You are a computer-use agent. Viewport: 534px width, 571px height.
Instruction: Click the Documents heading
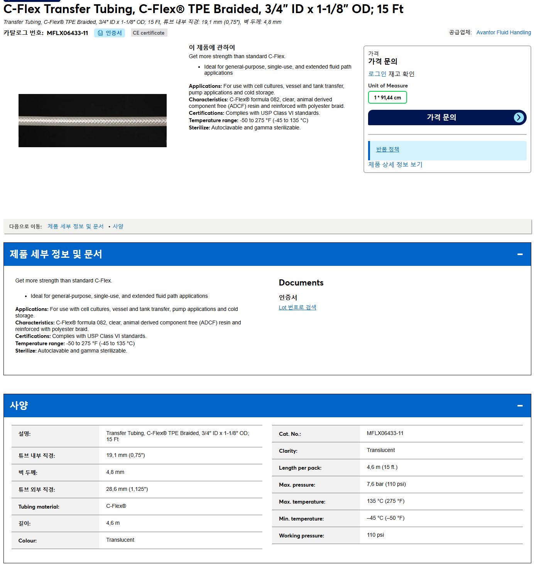pyautogui.click(x=301, y=283)
